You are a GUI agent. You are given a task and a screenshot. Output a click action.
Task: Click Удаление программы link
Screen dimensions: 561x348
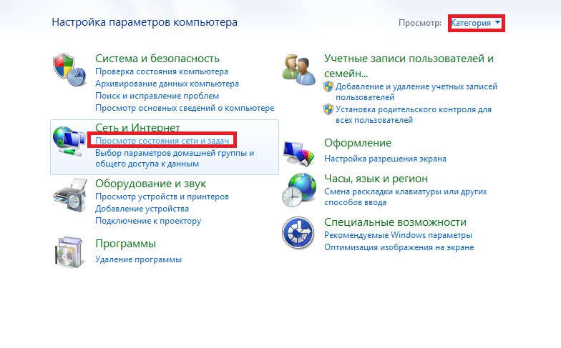click(138, 259)
